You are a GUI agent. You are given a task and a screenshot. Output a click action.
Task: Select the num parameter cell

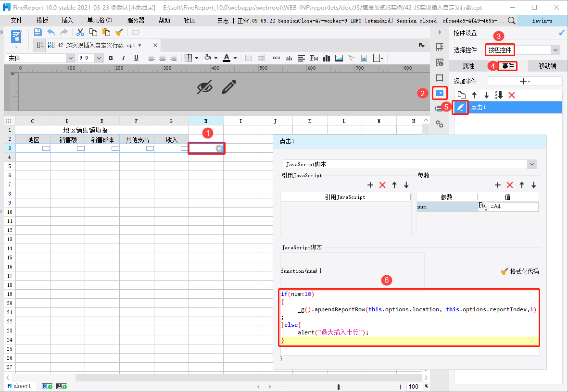[x=447, y=207]
